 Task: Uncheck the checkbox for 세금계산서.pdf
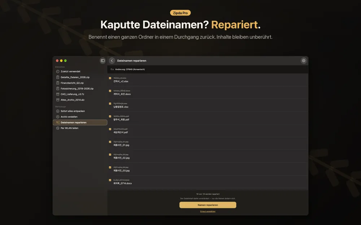point(110,129)
